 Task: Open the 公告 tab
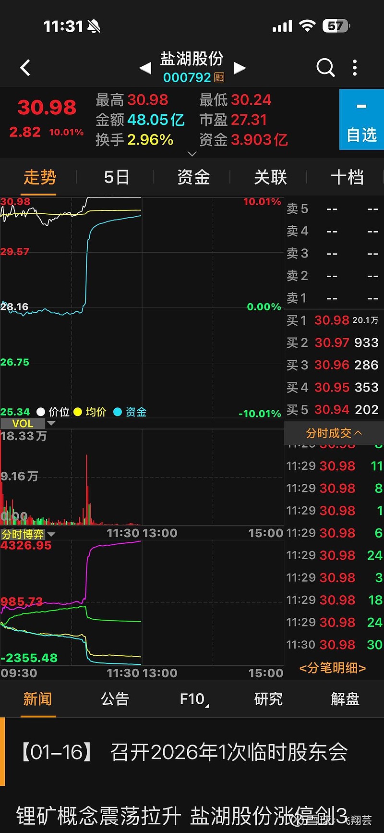(115, 699)
